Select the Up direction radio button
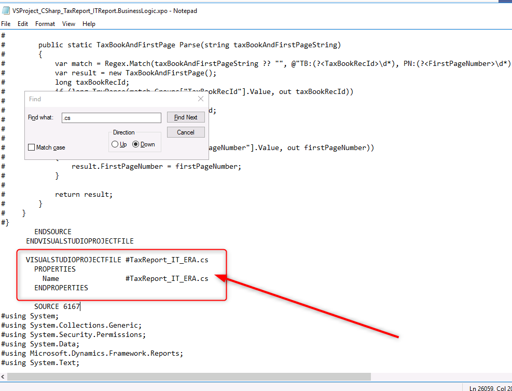Screen dimensions: 512x391 [115, 144]
